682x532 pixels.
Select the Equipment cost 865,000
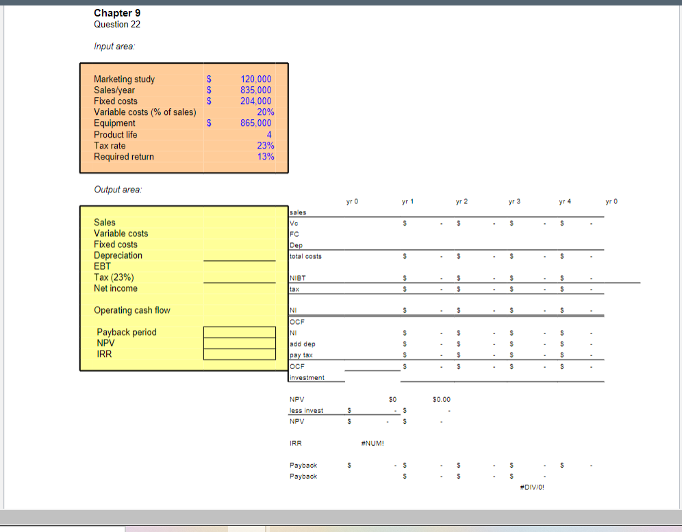tap(255, 123)
